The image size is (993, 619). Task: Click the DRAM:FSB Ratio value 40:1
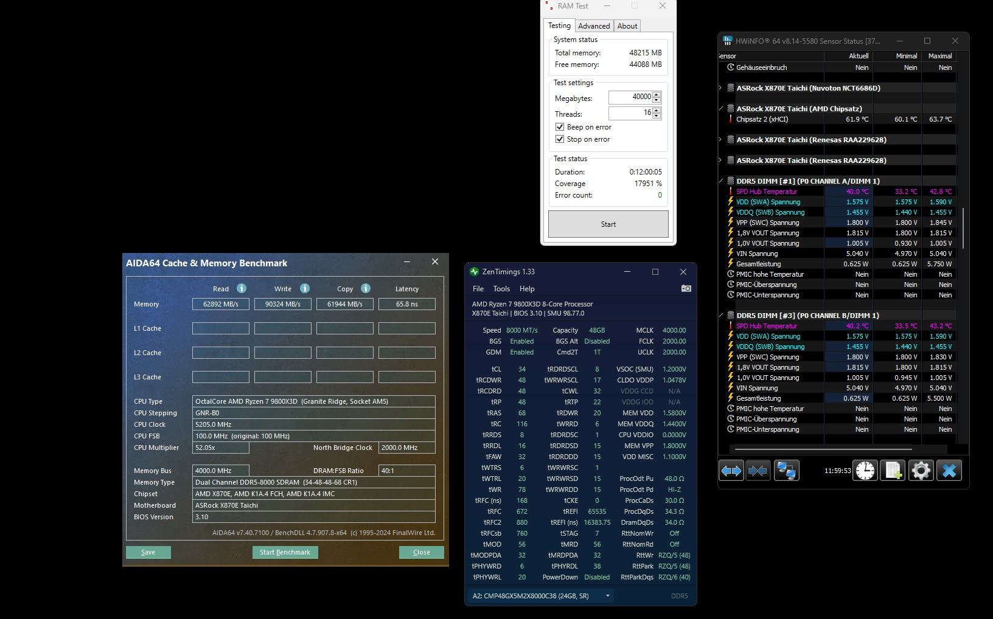click(407, 471)
